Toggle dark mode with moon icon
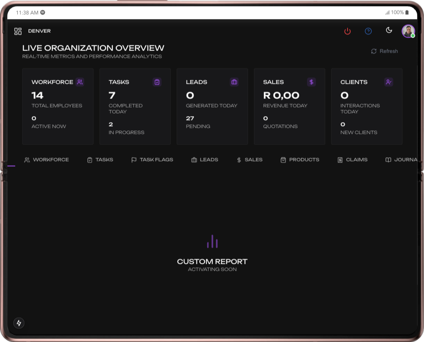The height and width of the screenshot is (342, 424). pyautogui.click(x=389, y=30)
